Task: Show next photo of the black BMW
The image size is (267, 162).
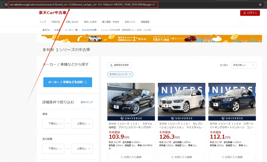Action: pos(151,103)
